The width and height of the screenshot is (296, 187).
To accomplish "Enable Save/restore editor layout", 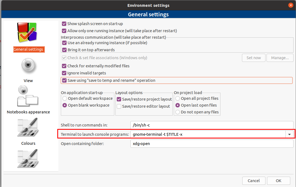I will pyautogui.click(x=119, y=106).
